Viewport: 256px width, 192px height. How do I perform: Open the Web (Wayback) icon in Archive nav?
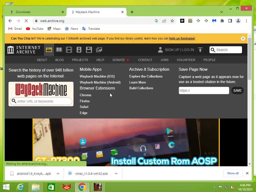(x=49, y=50)
